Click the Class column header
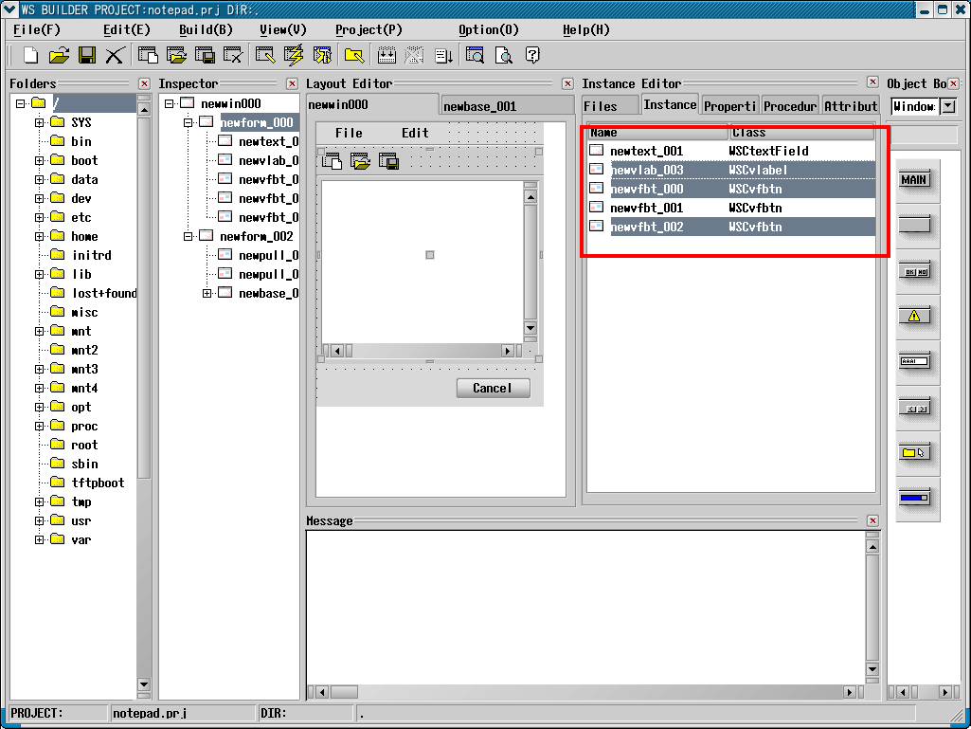This screenshot has height=729, width=971. 802,132
